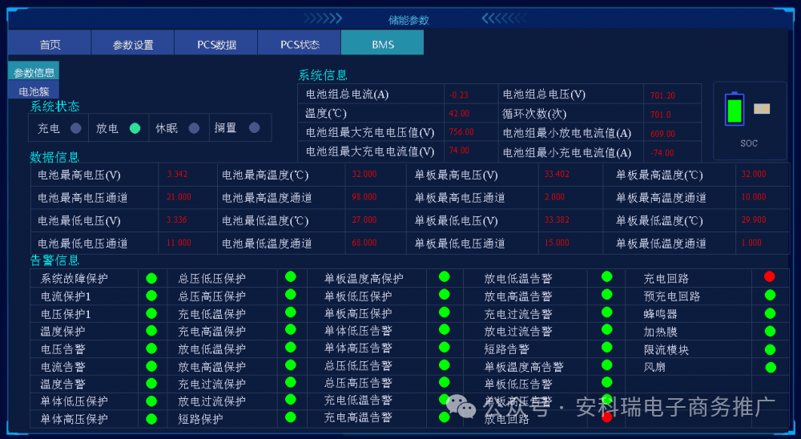Click the 总压高压保护 green indicator

(x=291, y=294)
